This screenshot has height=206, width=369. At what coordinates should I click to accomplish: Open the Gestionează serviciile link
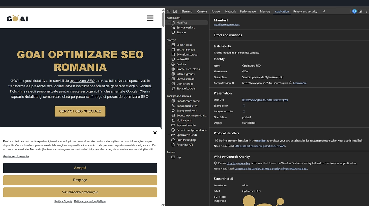pos(16,157)
